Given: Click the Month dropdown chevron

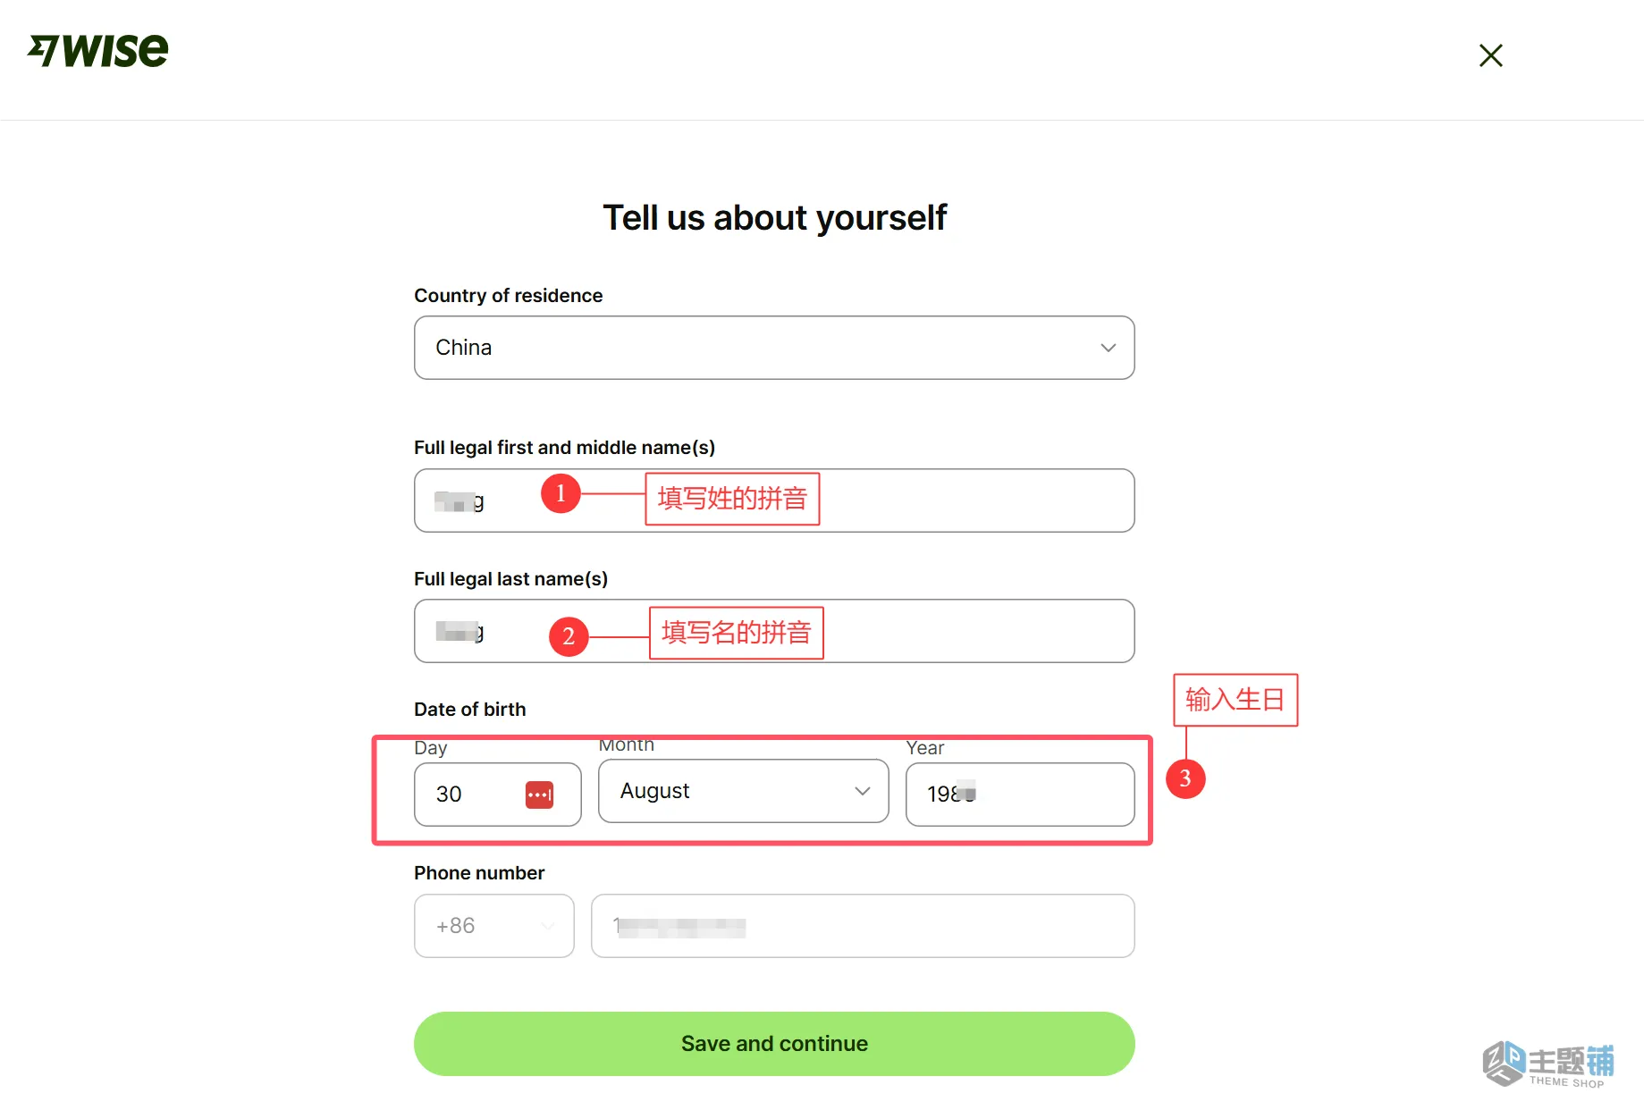Looking at the screenshot, I should (862, 791).
